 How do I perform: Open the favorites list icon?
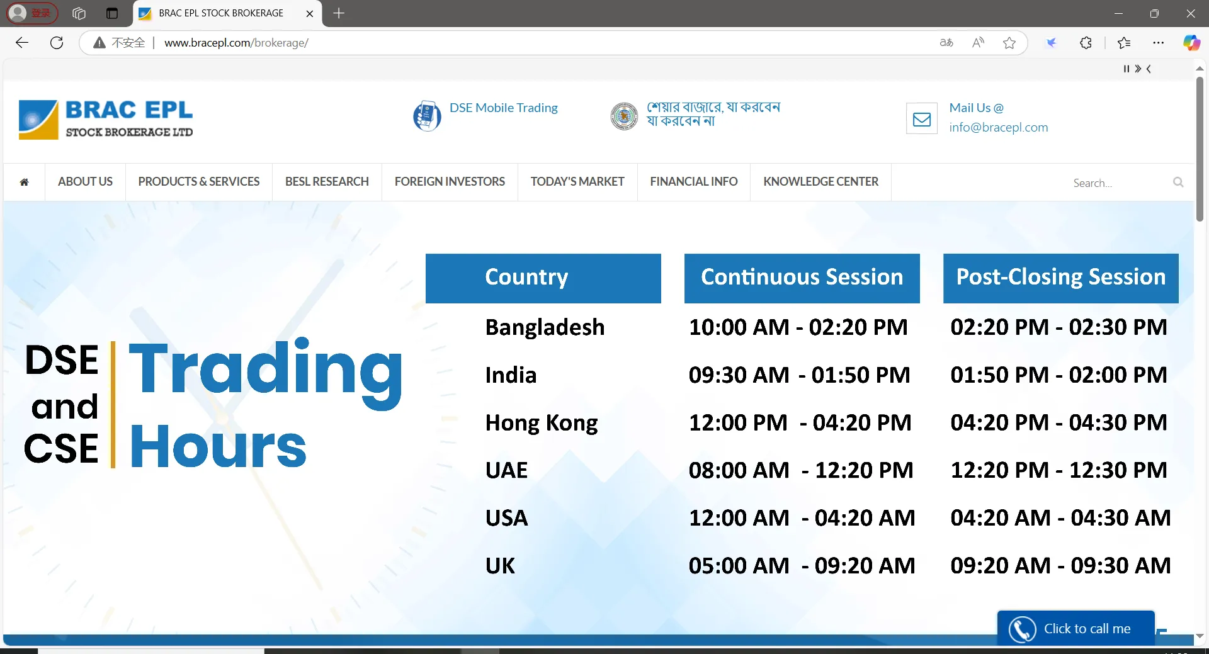point(1124,43)
